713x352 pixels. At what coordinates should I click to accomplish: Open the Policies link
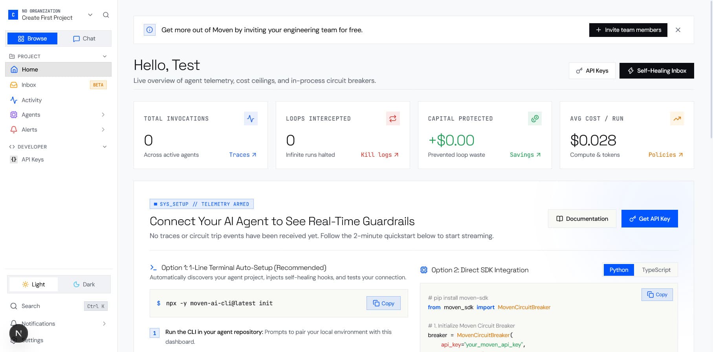click(x=666, y=155)
